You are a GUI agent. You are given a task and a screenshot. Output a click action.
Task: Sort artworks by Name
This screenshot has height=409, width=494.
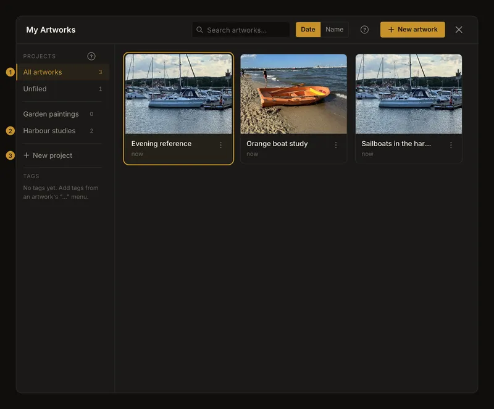pos(334,30)
